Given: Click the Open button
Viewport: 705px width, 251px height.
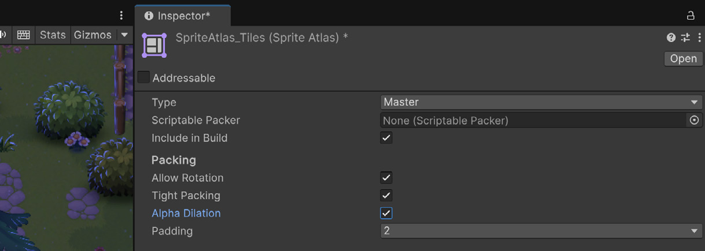Looking at the screenshot, I should click(683, 59).
